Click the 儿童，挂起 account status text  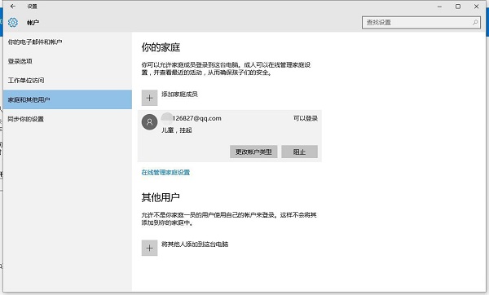(177, 130)
